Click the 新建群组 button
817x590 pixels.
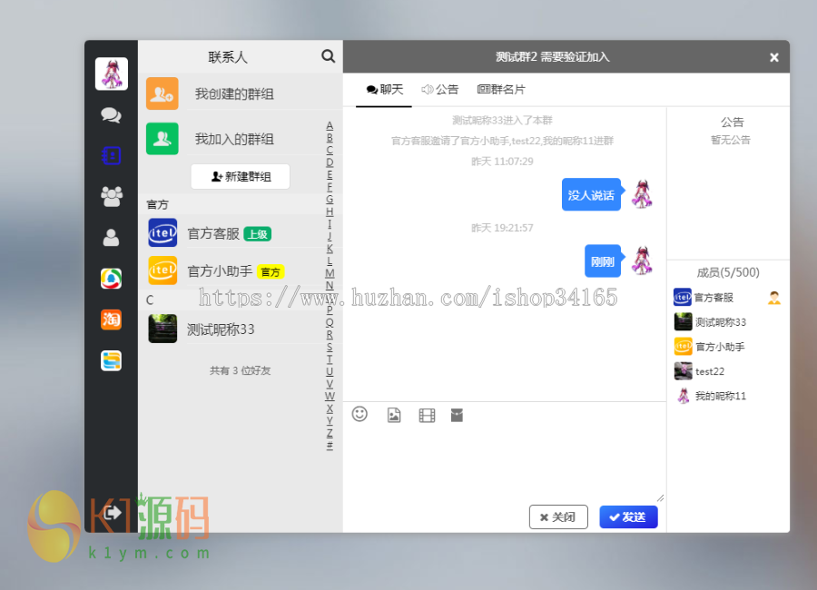pyautogui.click(x=240, y=175)
